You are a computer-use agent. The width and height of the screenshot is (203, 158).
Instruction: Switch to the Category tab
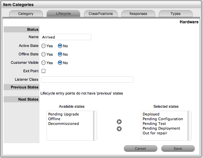pos(26,14)
